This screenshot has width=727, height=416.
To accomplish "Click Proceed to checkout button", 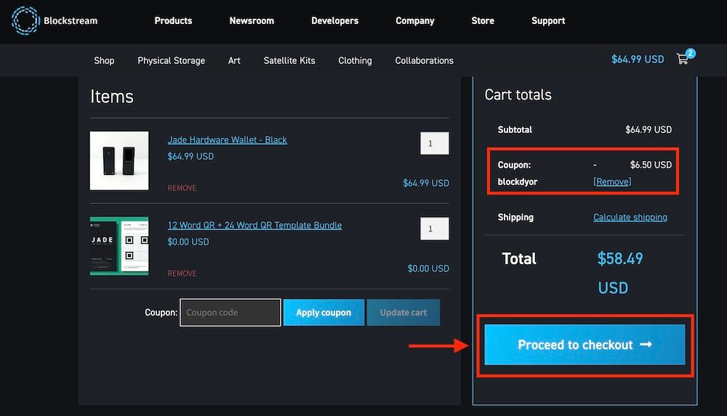I will coord(585,345).
